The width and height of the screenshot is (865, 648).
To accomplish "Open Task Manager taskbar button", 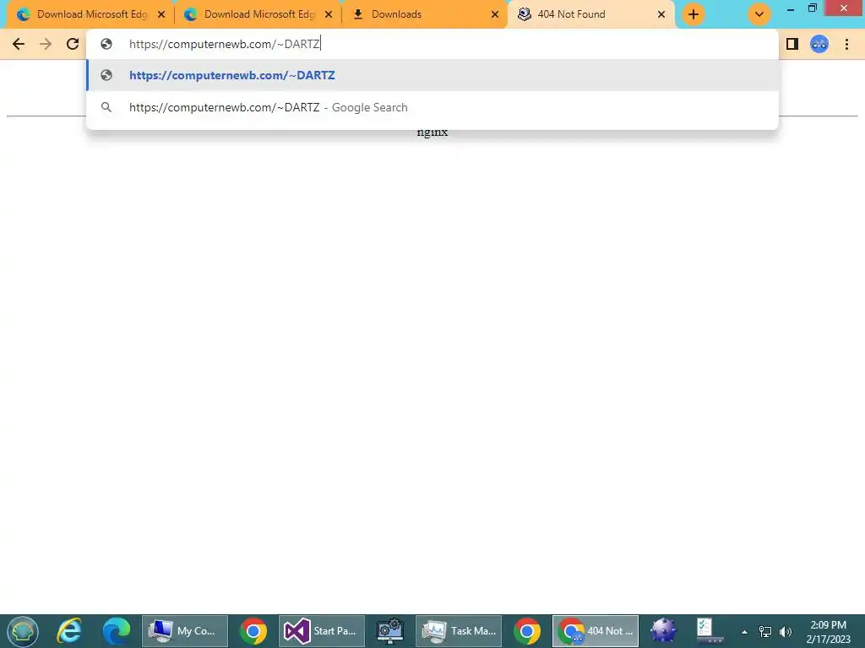I will 459,631.
